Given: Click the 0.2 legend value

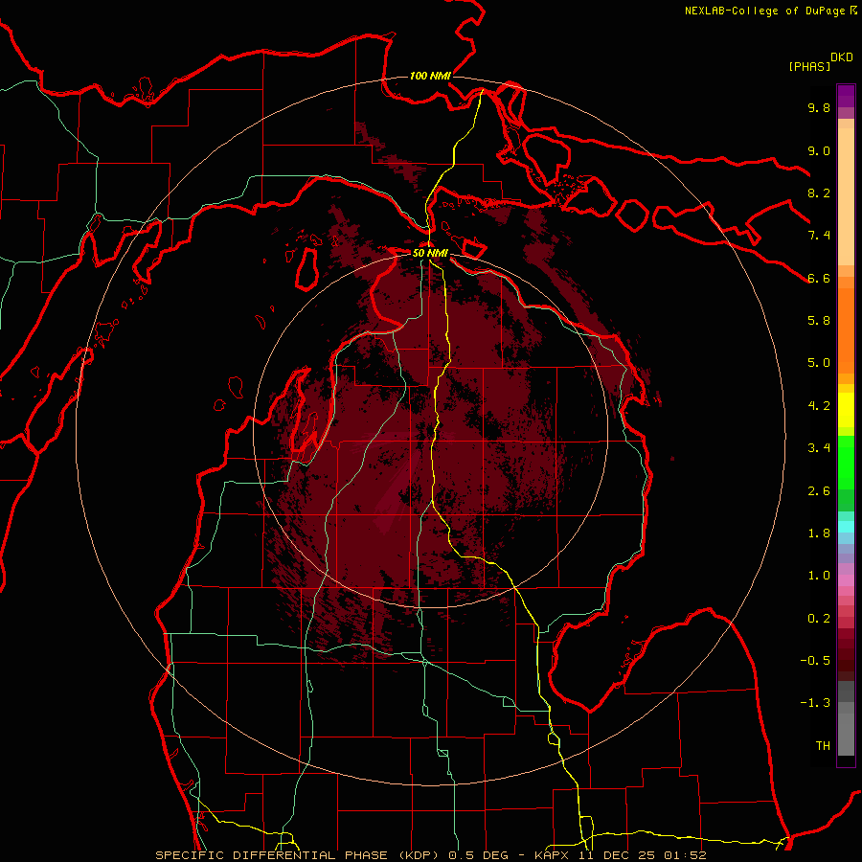Looking at the screenshot, I should 819,619.
